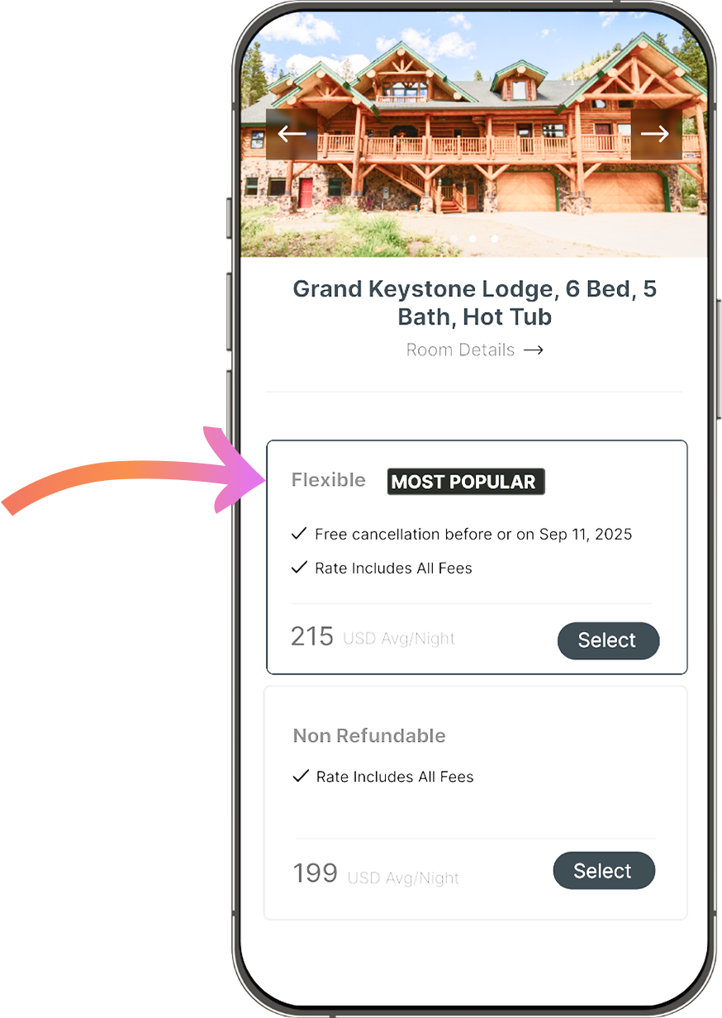Select the Non Refundable rate at 199 USD

(x=604, y=871)
